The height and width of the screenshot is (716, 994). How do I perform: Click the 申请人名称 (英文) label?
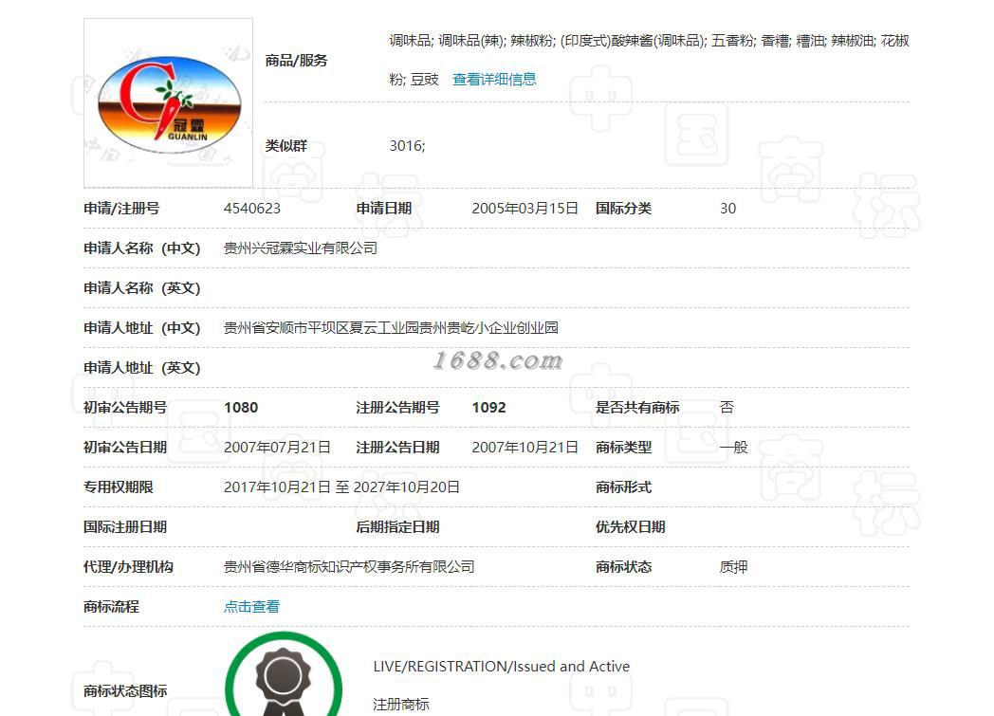coord(142,288)
